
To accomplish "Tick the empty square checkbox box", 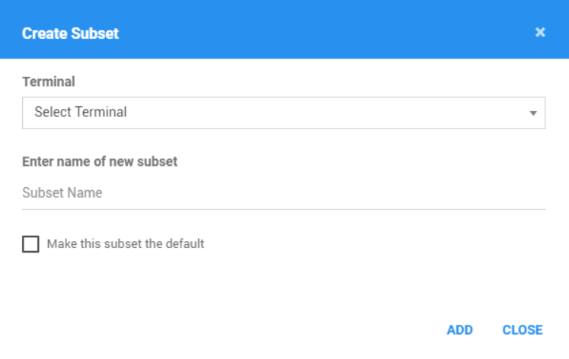I will [x=30, y=244].
